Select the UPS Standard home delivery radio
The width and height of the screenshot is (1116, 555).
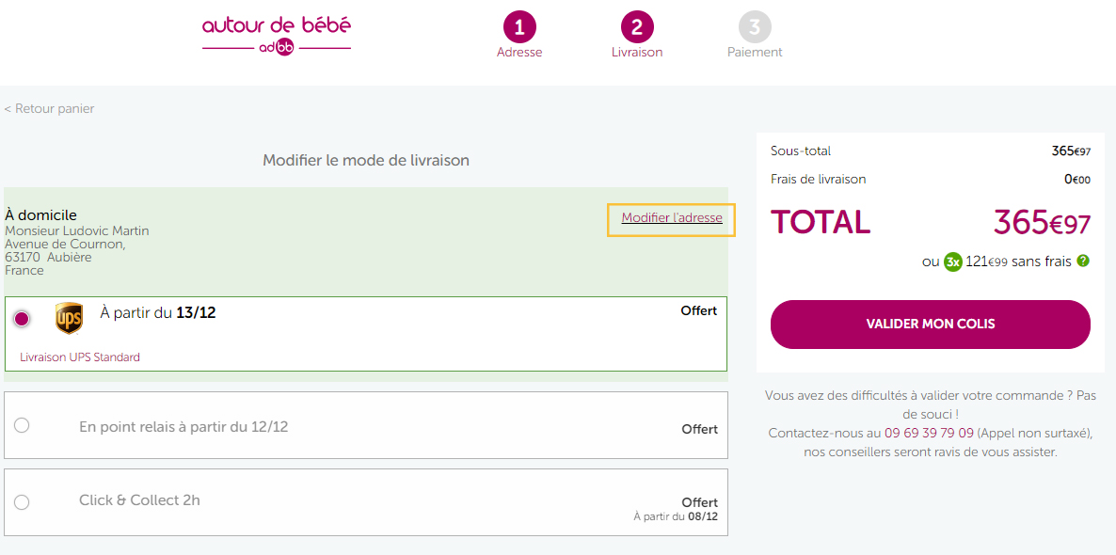22,319
